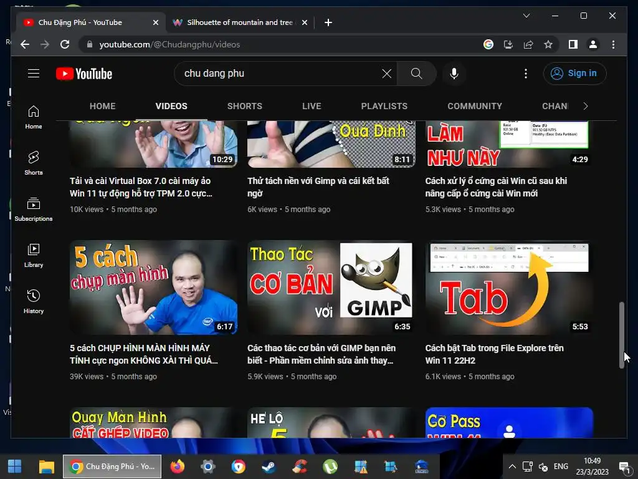Open the Chrome profile icon
The height and width of the screenshot is (479, 638).
tap(593, 44)
